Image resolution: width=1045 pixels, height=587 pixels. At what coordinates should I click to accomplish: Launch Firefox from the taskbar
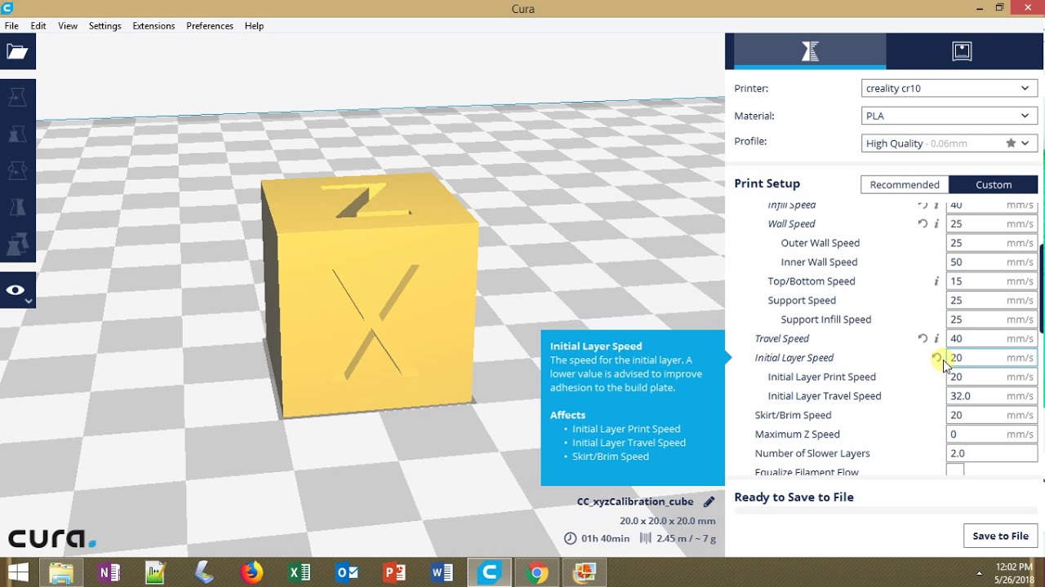tap(251, 572)
